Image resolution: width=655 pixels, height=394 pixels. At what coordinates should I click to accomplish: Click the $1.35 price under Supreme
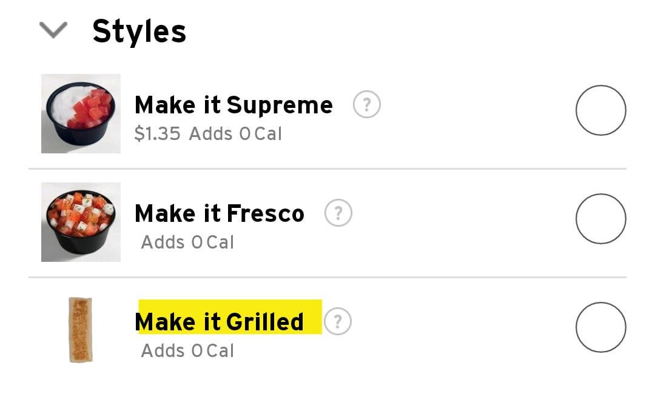[157, 133]
